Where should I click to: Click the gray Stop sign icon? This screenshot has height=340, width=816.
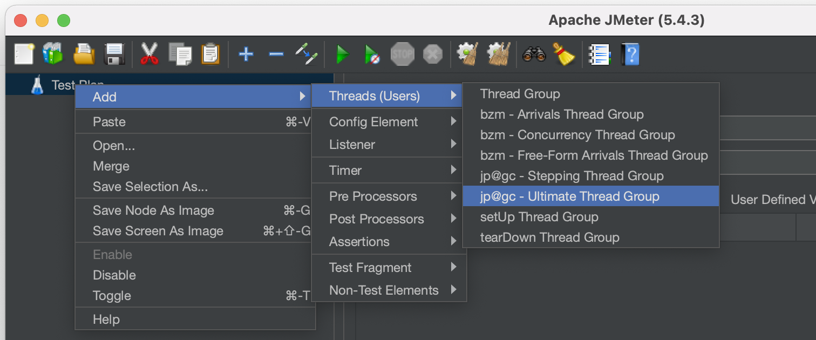click(402, 54)
